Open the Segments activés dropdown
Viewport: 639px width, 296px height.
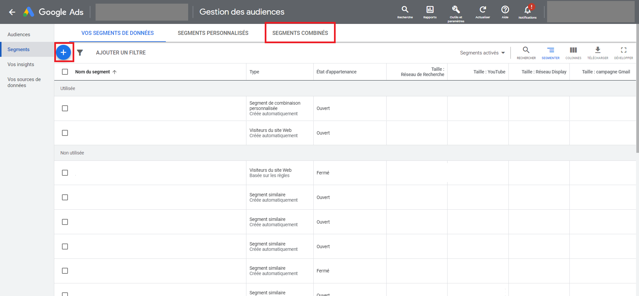[482, 53]
